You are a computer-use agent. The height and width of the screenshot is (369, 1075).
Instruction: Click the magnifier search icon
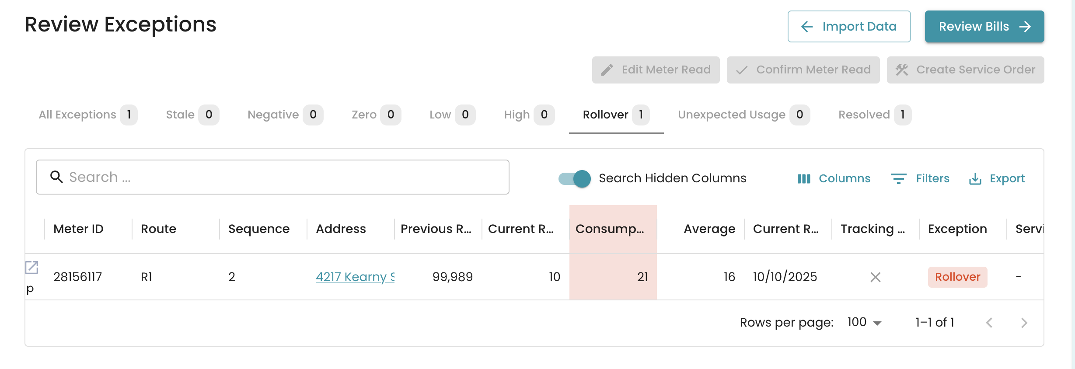(56, 177)
